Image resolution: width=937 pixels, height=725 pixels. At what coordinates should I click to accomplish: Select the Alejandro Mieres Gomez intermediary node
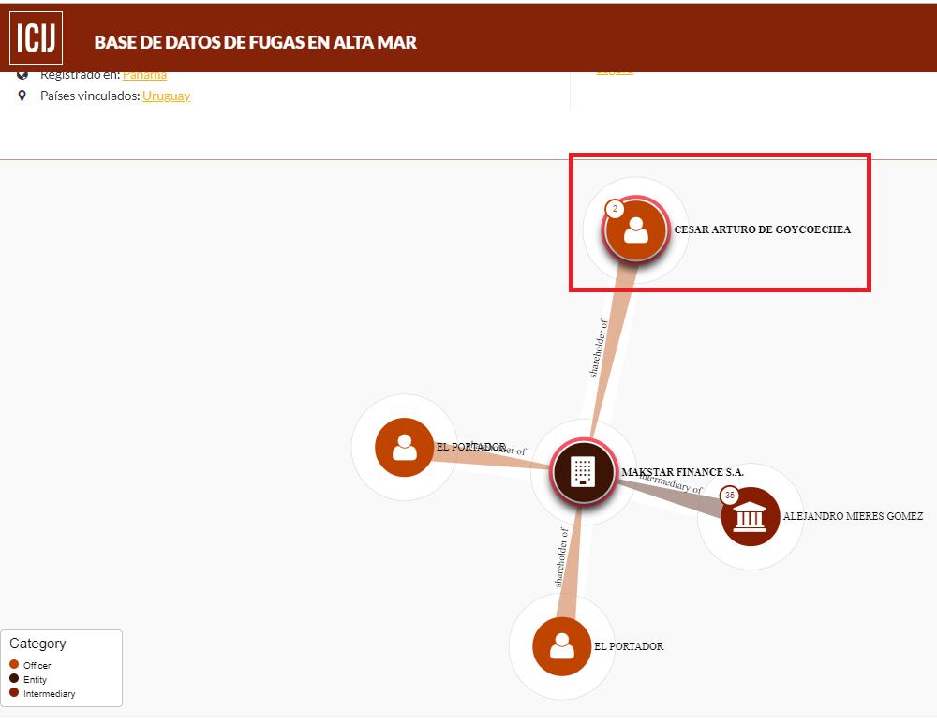click(x=750, y=516)
